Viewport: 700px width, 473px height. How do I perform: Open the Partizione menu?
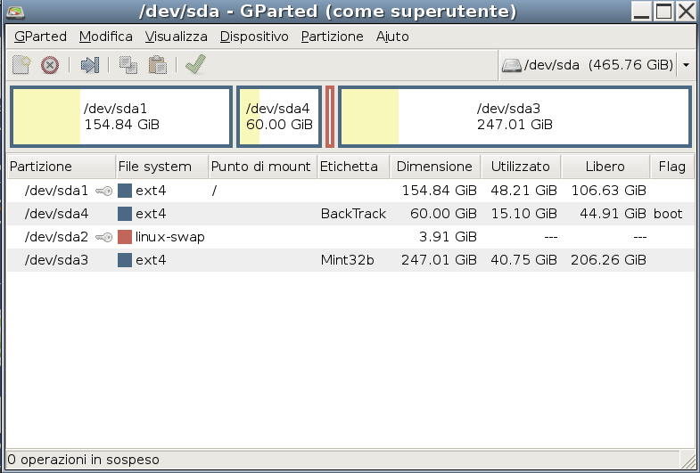point(332,37)
